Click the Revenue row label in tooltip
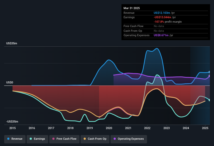 pyautogui.click(x=129, y=13)
